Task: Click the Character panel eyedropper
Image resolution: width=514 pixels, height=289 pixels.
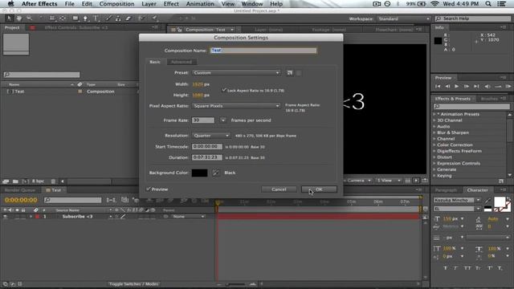Action: point(487,200)
